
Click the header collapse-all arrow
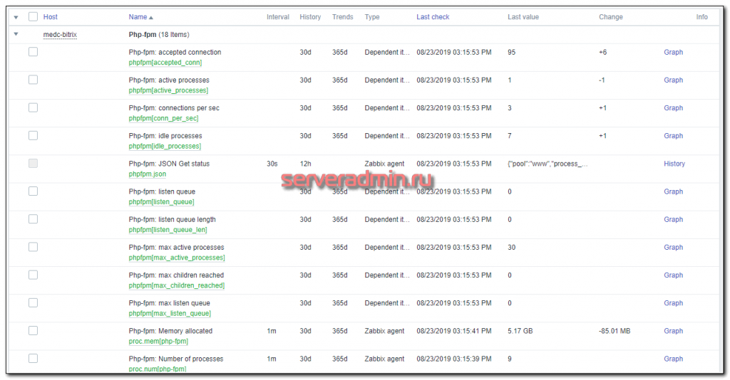point(16,17)
